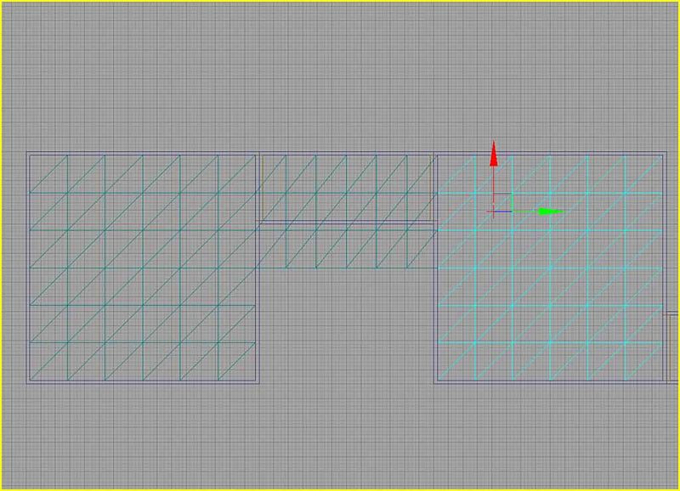Viewport: 680px width, 491px height.
Task: Click the green horizontal axis arrow of the gizmo
Action: pyautogui.click(x=550, y=211)
